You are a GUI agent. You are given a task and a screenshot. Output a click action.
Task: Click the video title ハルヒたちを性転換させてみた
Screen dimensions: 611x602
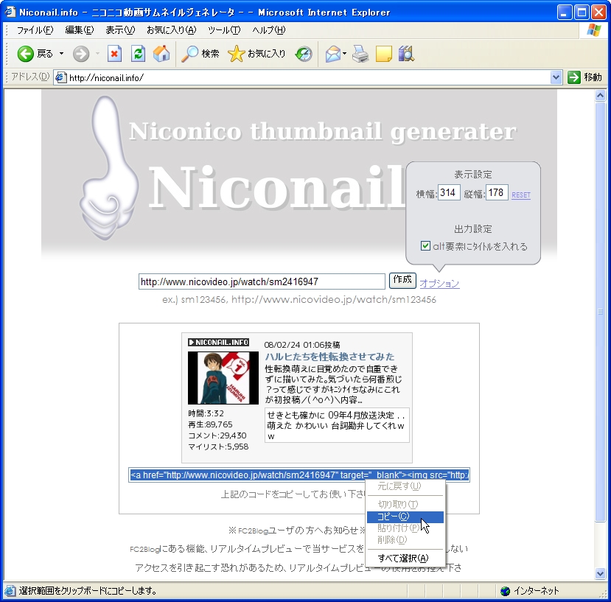click(329, 357)
